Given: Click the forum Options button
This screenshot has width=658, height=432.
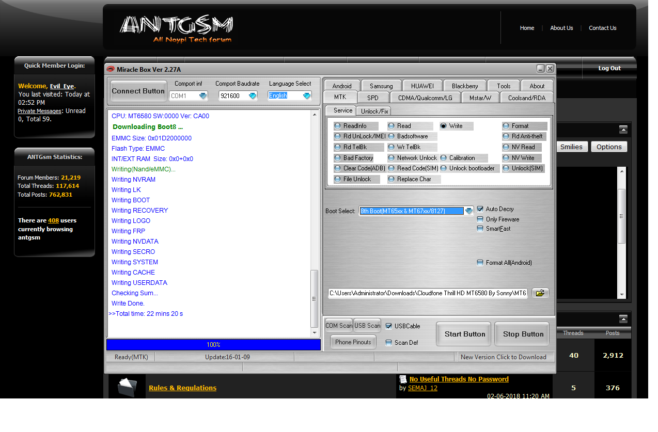Looking at the screenshot, I should coord(609,147).
